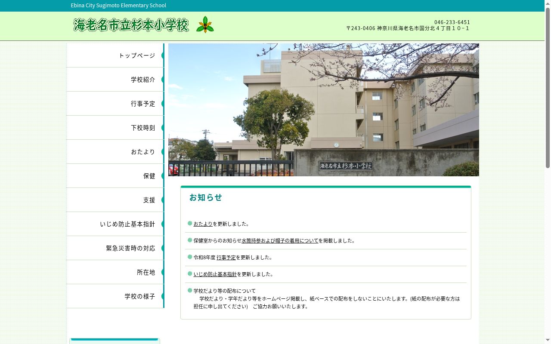The height and width of the screenshot is (344, 551).
Task: Click the school leaf emblem icon in the header
Action: [x=205, y=25]
